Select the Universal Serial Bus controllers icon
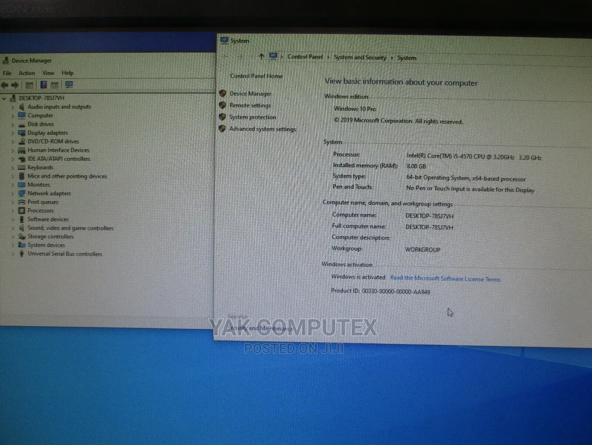The height and width of the screenshot is (445, 592). 21,254
